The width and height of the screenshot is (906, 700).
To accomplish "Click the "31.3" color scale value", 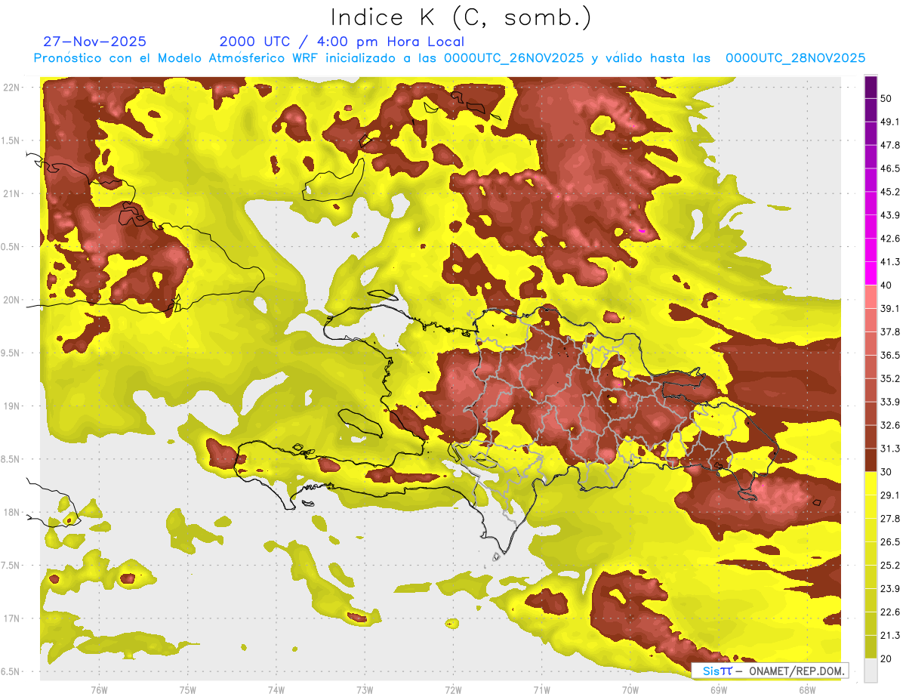I will (890, 449).
